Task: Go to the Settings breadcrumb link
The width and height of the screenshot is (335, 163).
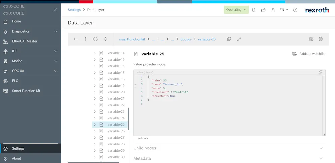Action: [x=74, y=10]
